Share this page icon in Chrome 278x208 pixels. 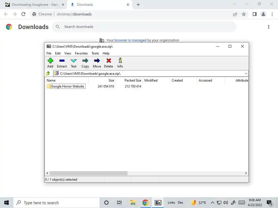click(x=235, y=14)
